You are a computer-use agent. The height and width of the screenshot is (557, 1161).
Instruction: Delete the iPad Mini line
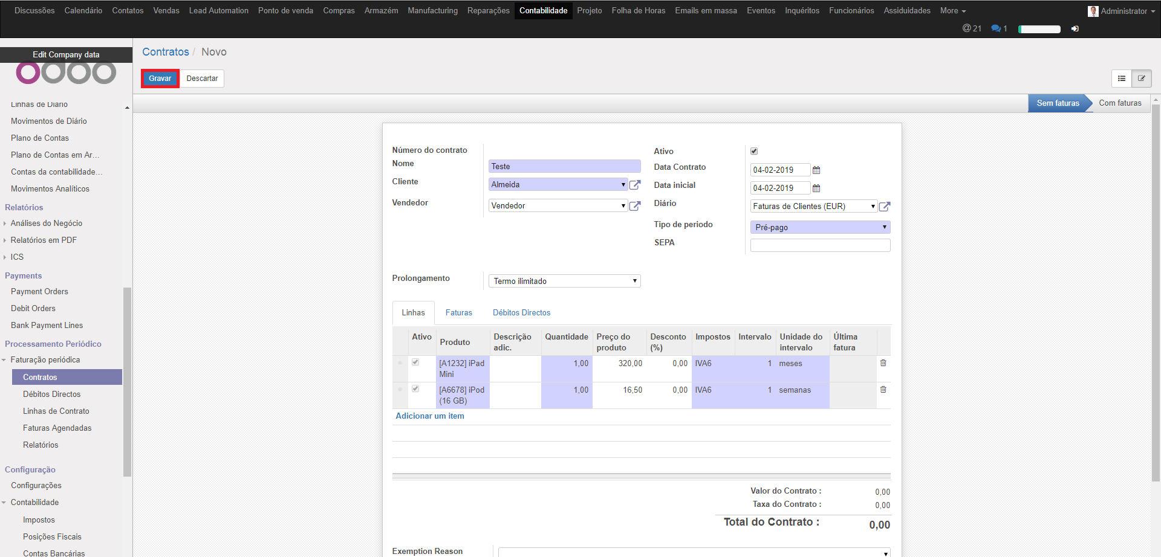pyautogui.click(x=883, y=363)
